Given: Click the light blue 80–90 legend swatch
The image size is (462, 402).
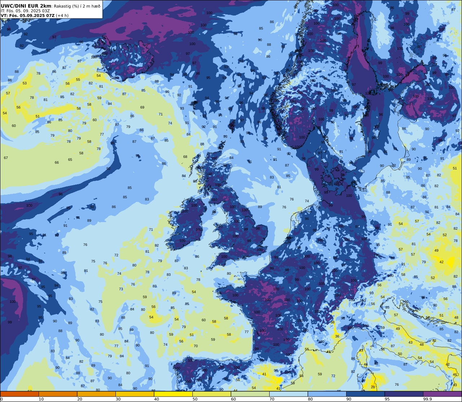Looking at the screenshot, I should pyautogui.click(x=327, y=394).
